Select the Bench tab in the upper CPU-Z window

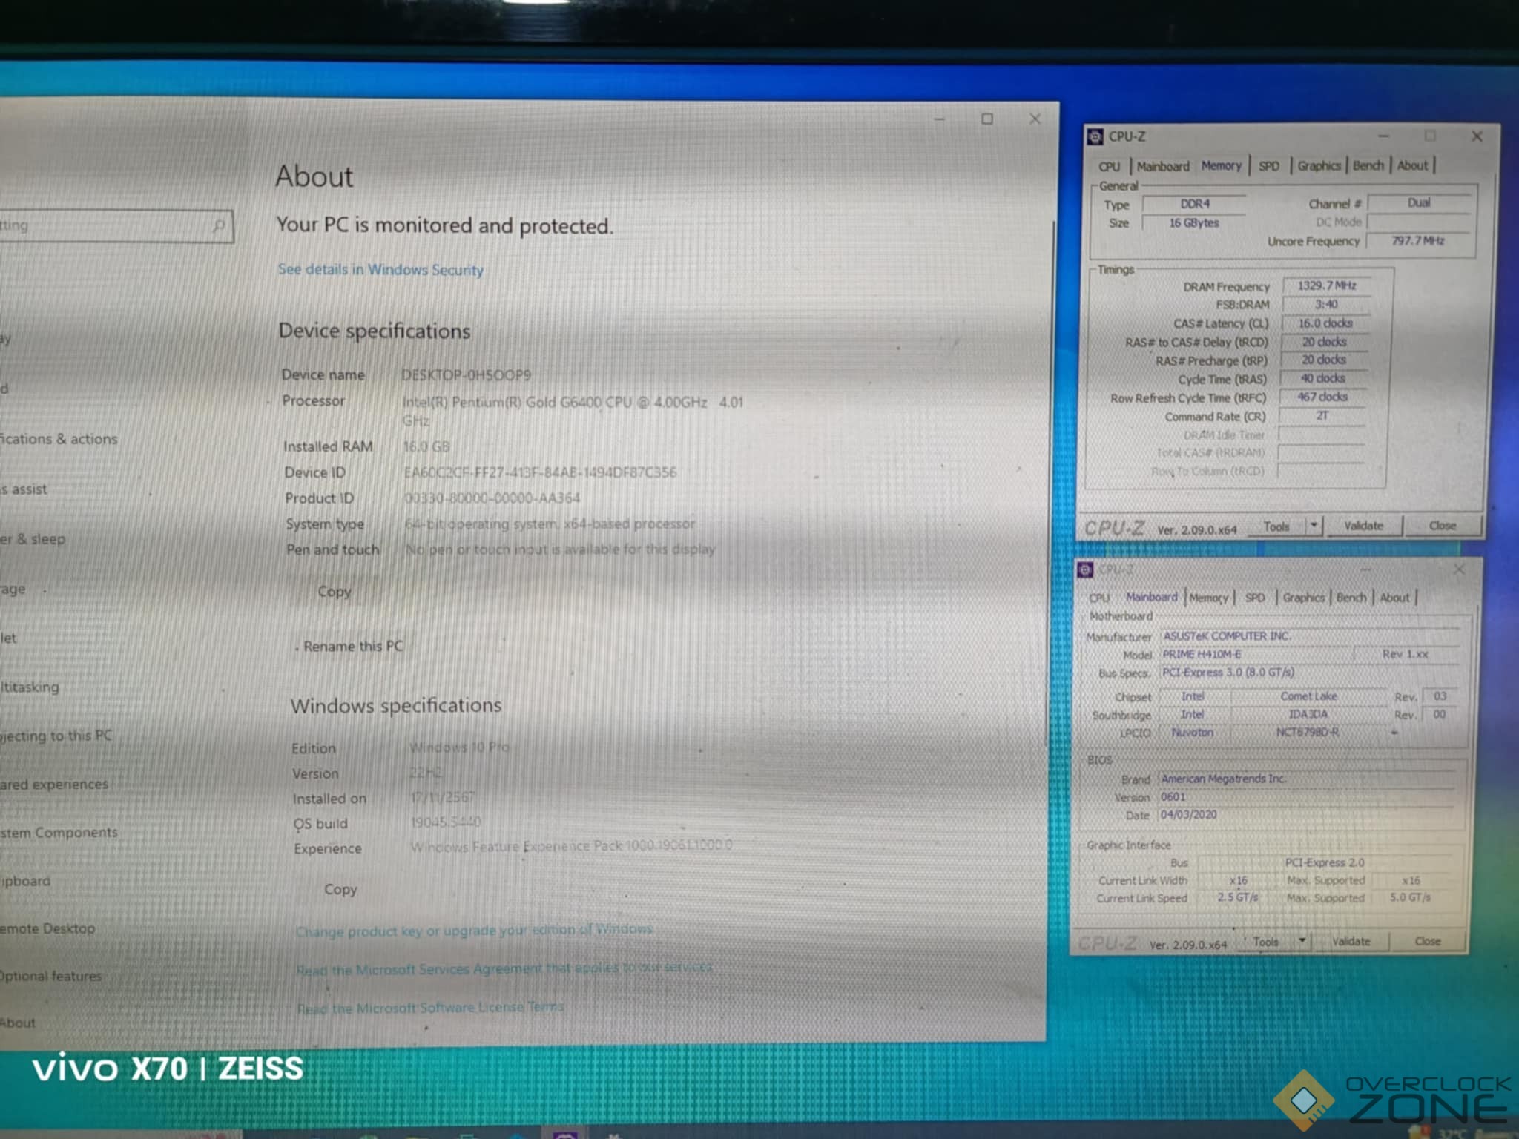tap(1368, 165)
